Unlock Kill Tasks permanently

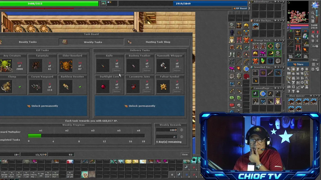(43, 106)
